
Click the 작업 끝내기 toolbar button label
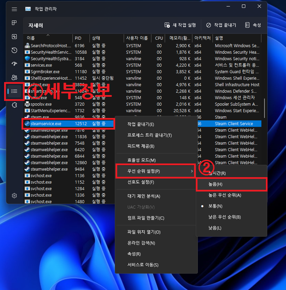pyautogui.click(x=225, y=25)
